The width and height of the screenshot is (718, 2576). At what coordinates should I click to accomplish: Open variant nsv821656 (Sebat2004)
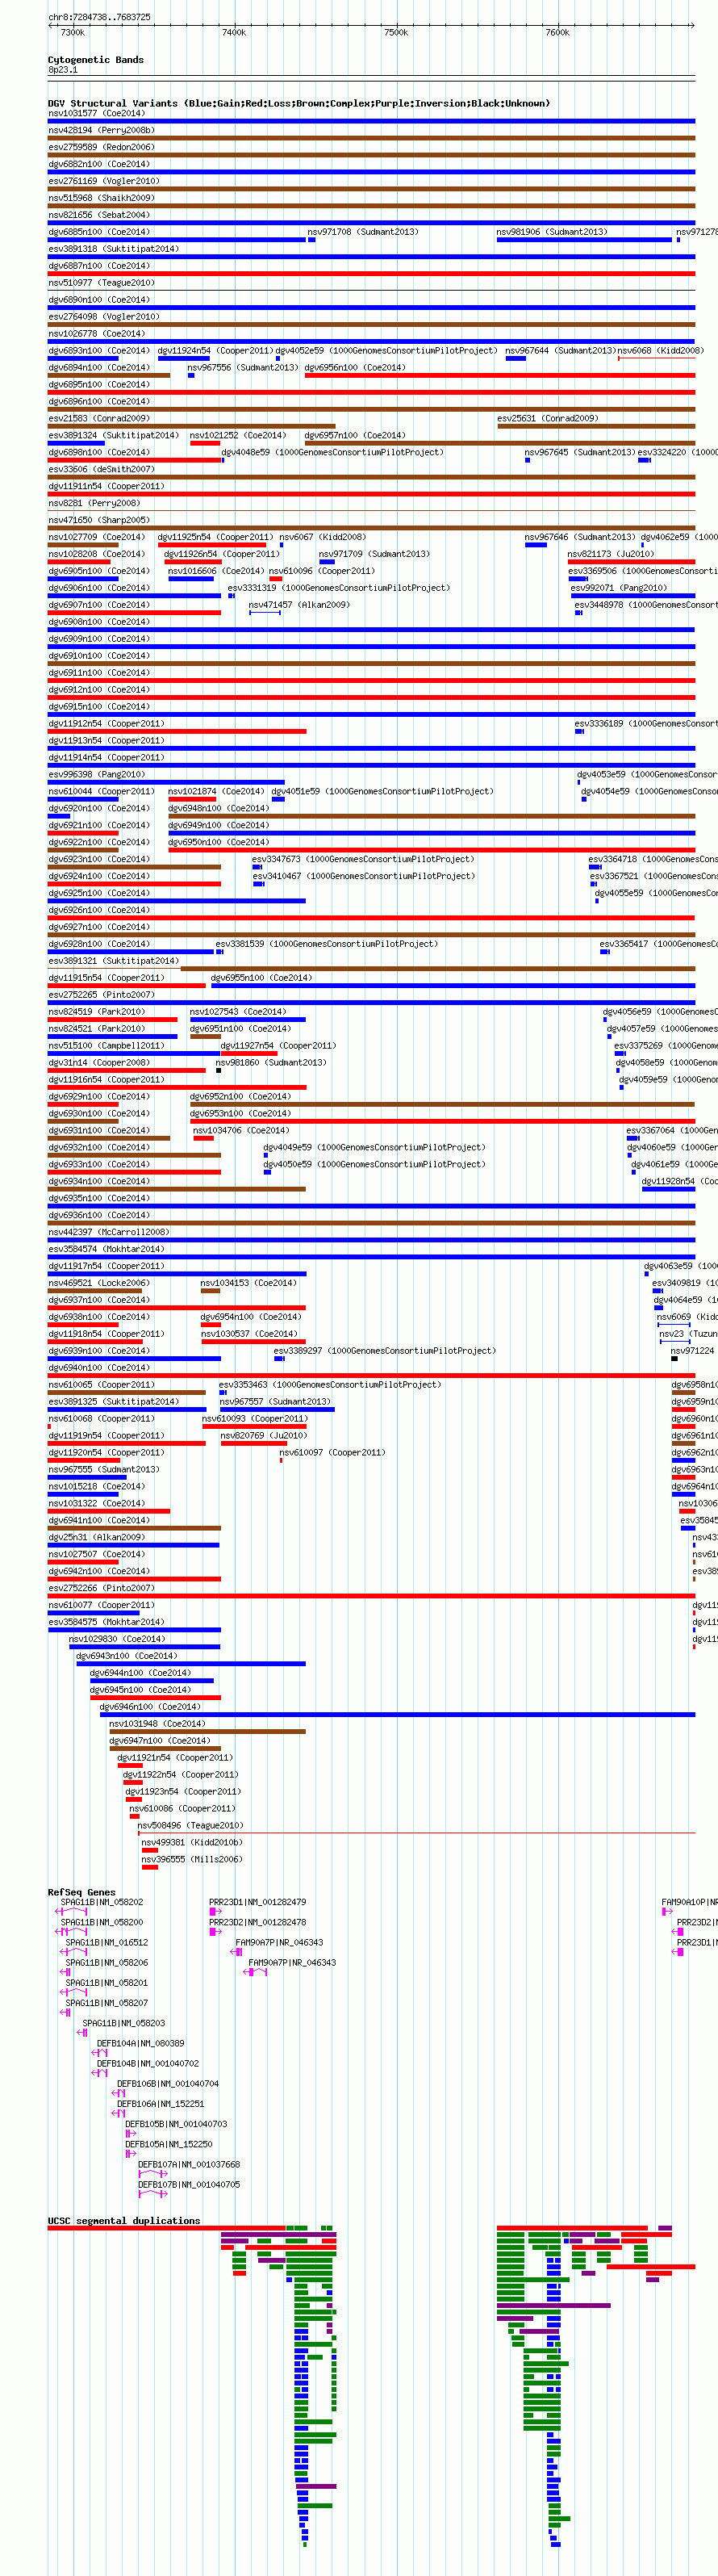tap(99, 216)
